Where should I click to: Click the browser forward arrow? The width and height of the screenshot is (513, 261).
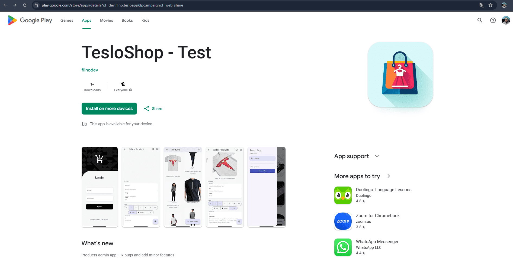point(15,5)
